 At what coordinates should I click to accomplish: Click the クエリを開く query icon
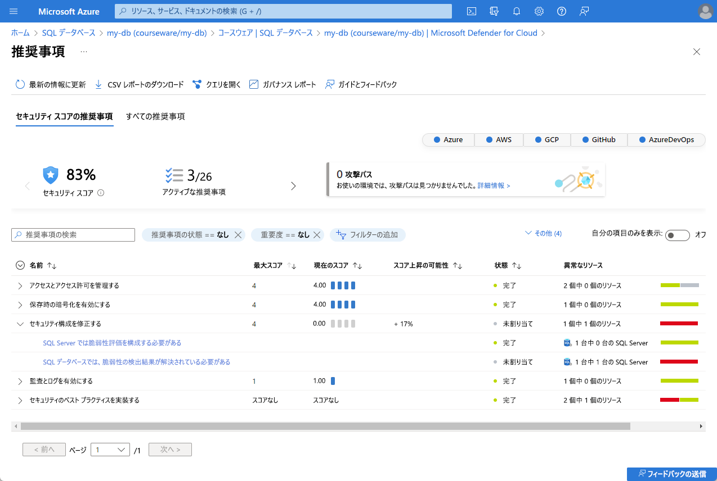click(x=197, y=84)
